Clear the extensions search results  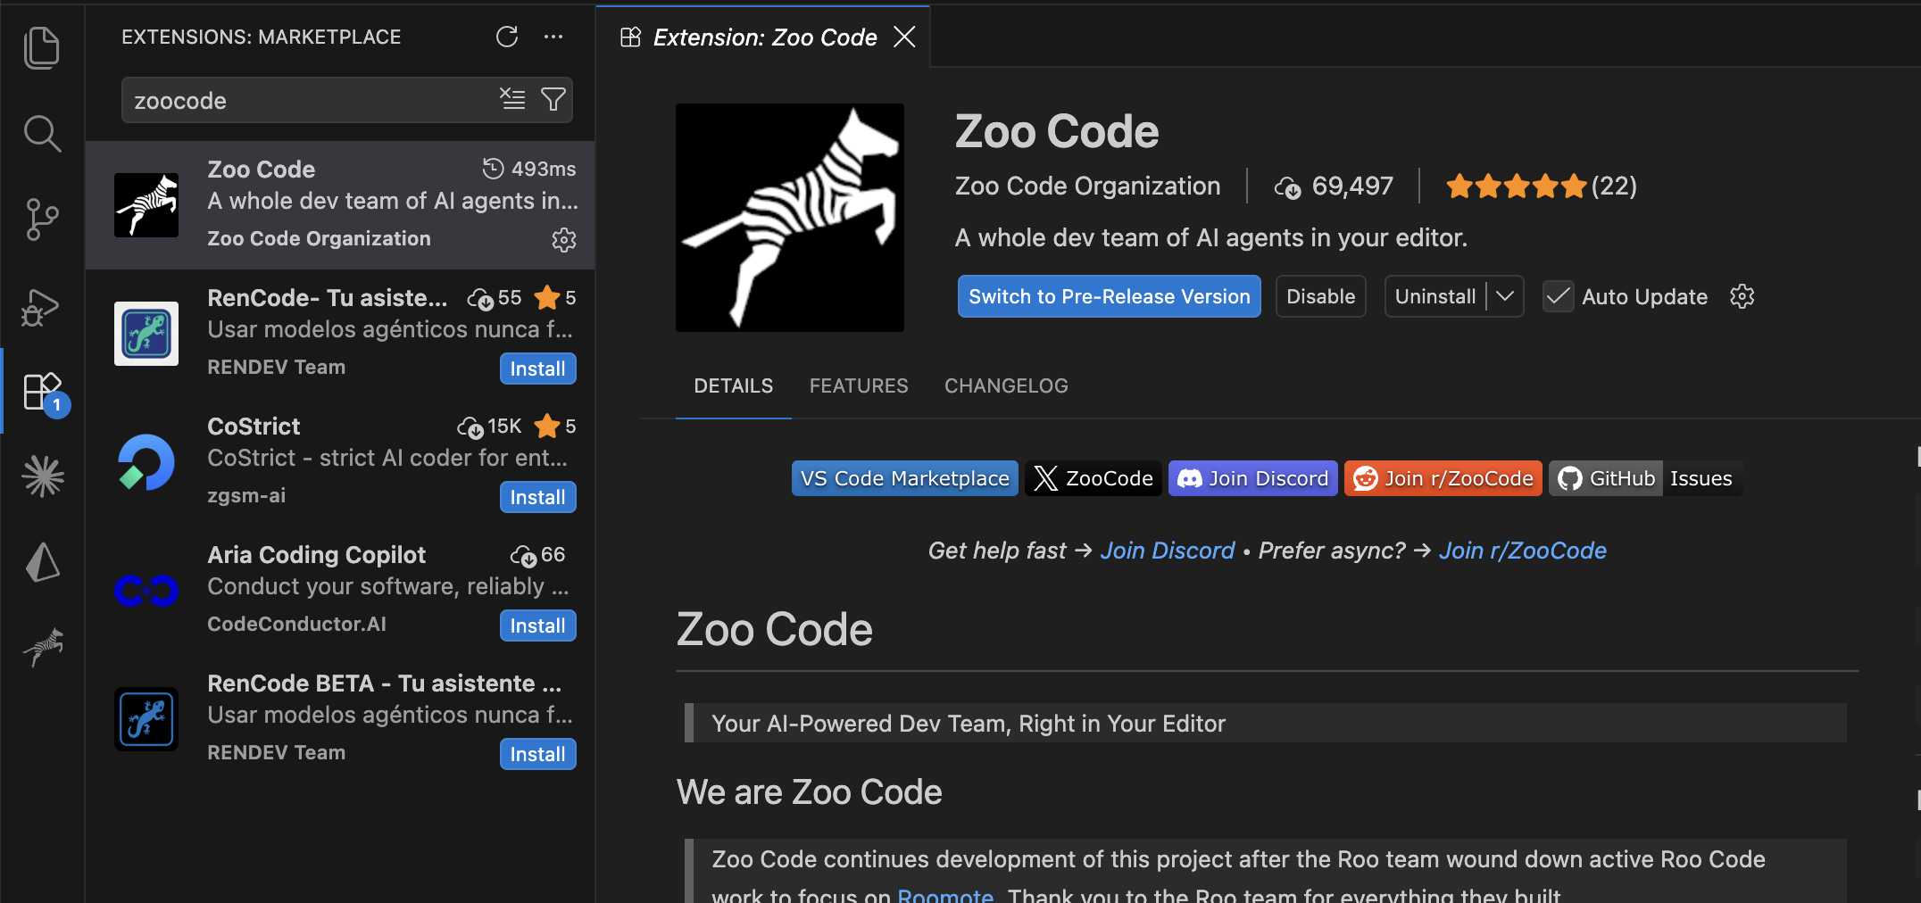click(x=512, y=99)
